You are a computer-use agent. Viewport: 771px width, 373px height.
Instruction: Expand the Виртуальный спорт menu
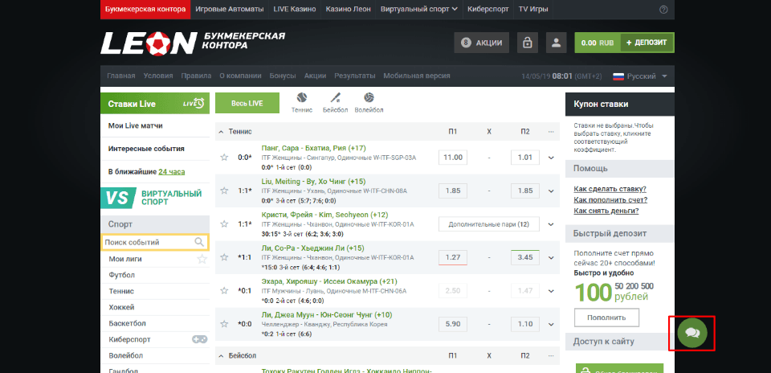coord(432,10)
